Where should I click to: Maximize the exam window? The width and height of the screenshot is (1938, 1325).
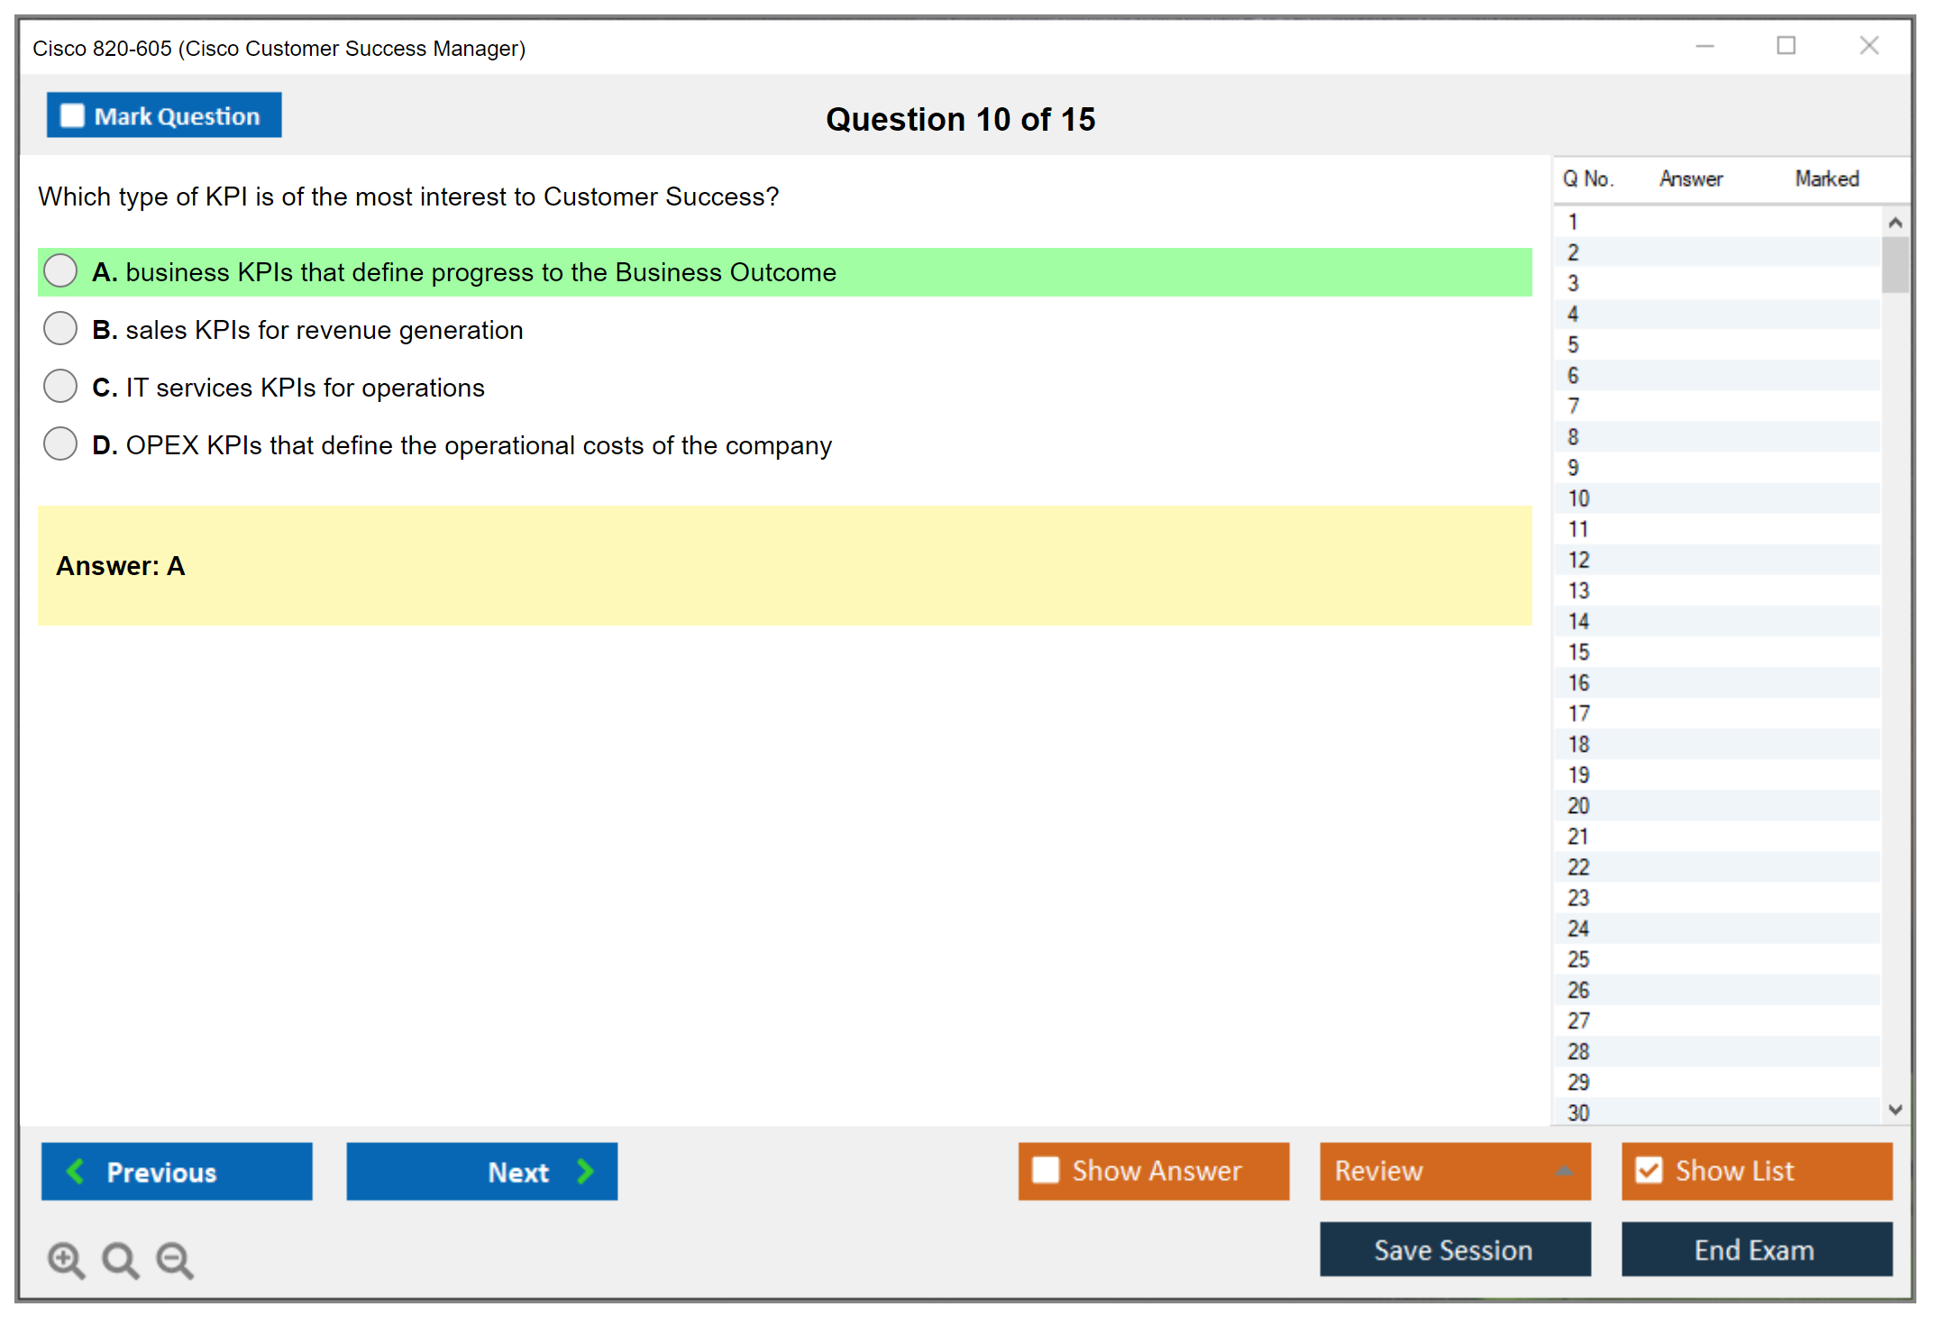pos(1786,46)
